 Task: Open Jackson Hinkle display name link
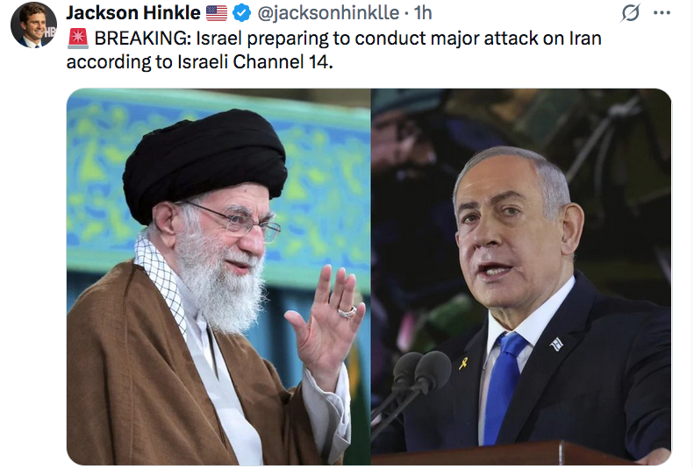click(133, 13)
